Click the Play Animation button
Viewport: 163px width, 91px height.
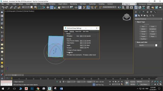point(116,82)
